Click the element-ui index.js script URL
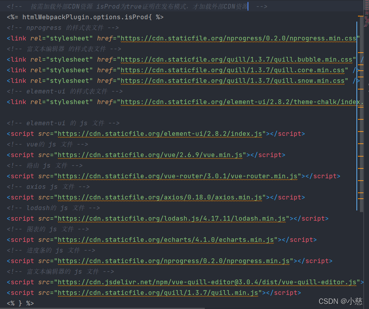This screenshot has width=369, height=309. (160, 133)
